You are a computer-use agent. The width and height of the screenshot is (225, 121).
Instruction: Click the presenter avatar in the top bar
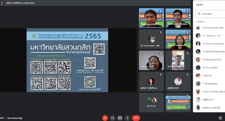coord(2,3)
